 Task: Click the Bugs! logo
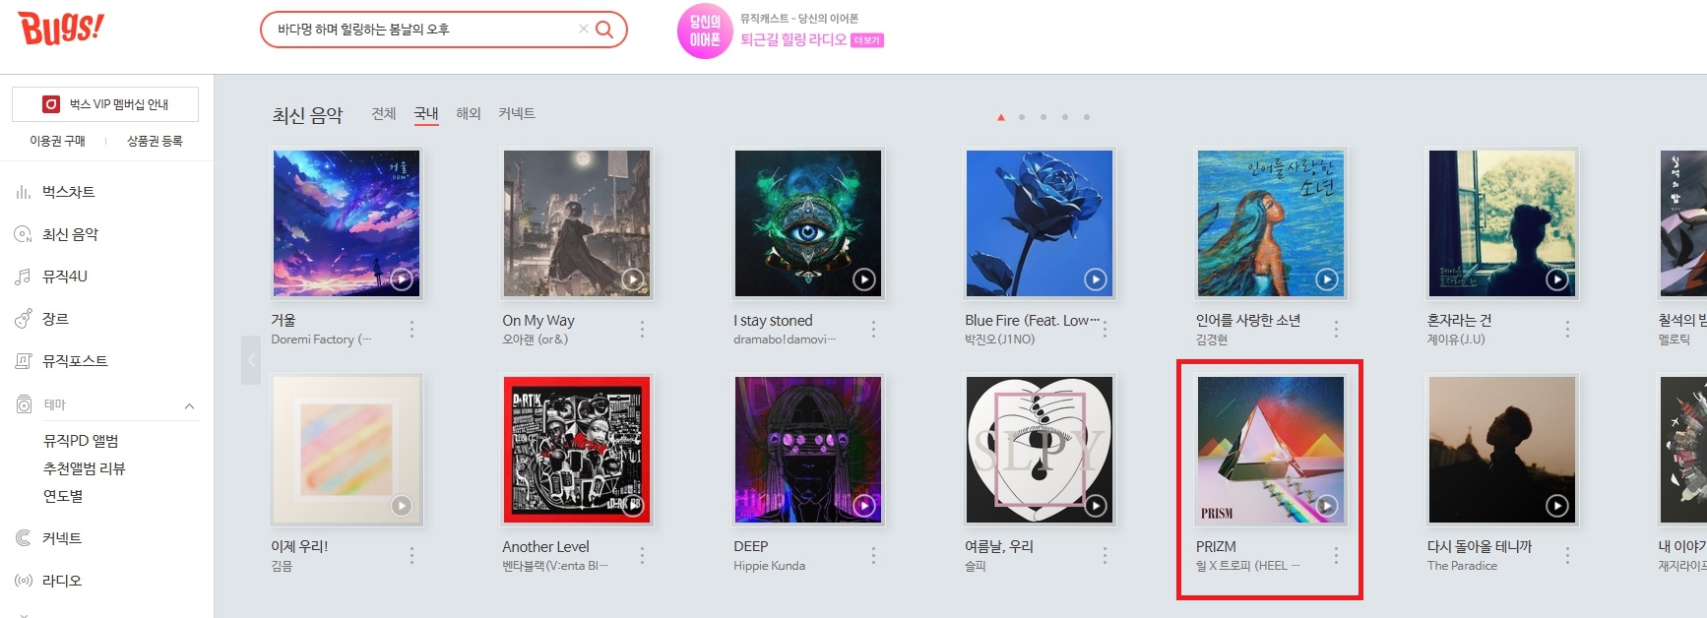click(60, 29)
